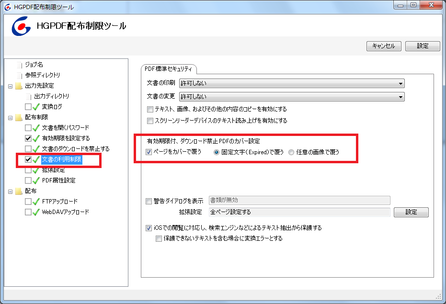Image resolution: width=446 pixels, height=304 pixels.
Task: Toggle the 変換ログ checkbox
Action: tap(28, 107)
